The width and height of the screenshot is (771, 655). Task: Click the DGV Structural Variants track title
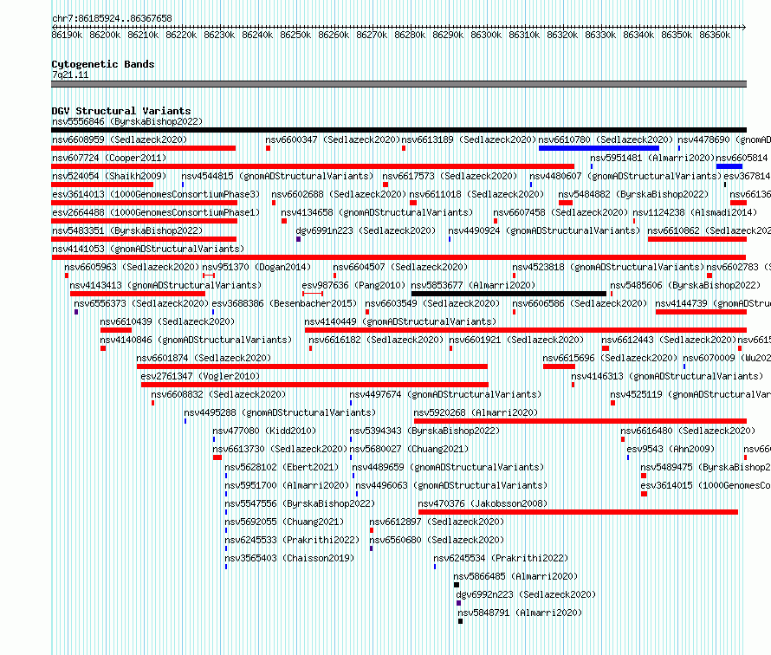(x=121, y=111)
